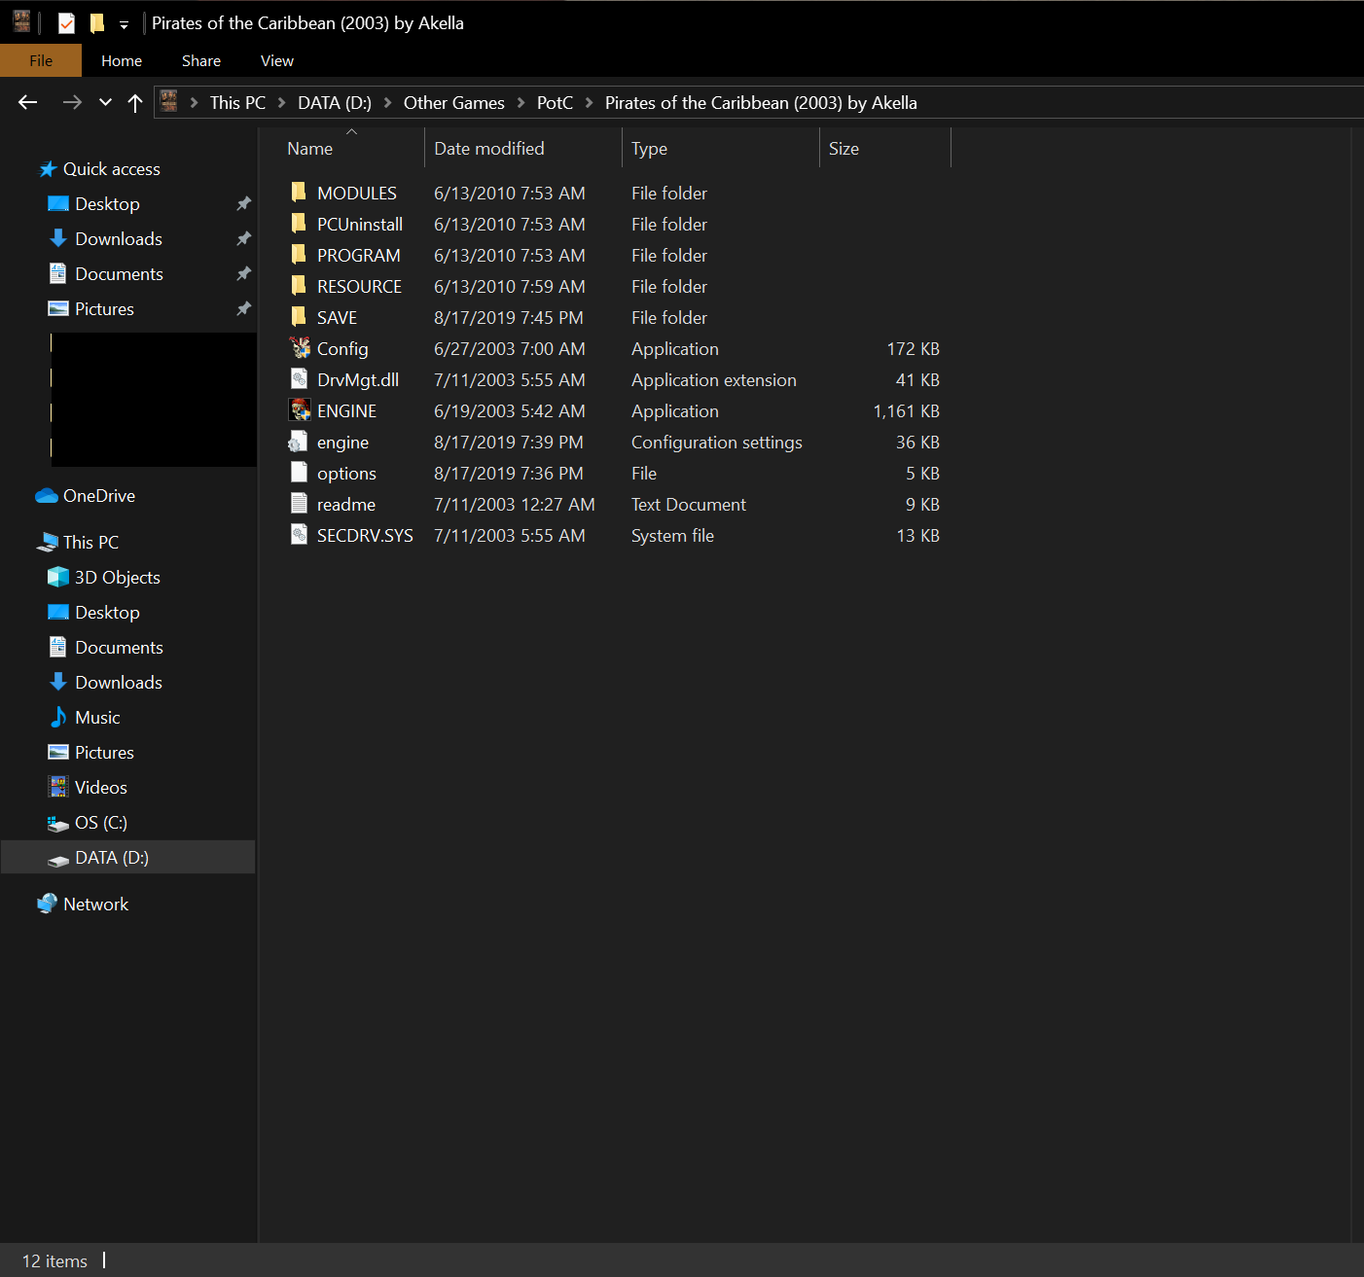
Task: Open Documents under Quick access
Action: pyautogui.click(x=119, y=273)
